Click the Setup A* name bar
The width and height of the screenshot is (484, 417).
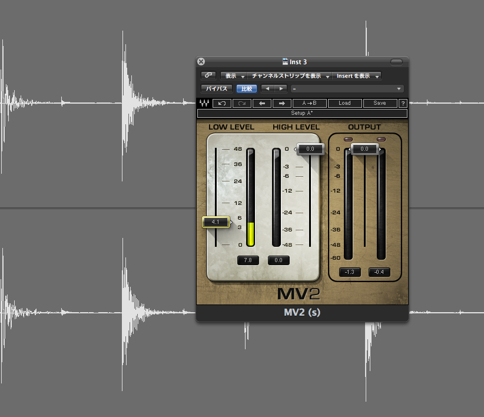click(x=302, y=113)
